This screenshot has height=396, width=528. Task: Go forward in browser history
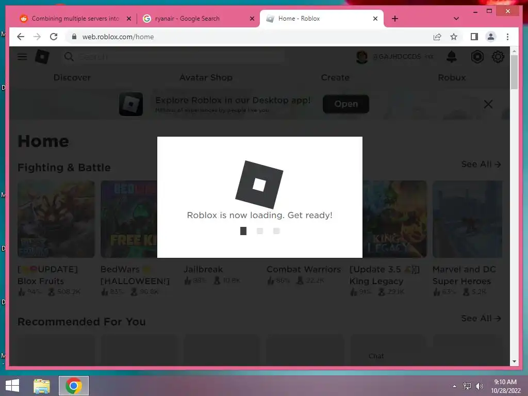click(37, 37)
